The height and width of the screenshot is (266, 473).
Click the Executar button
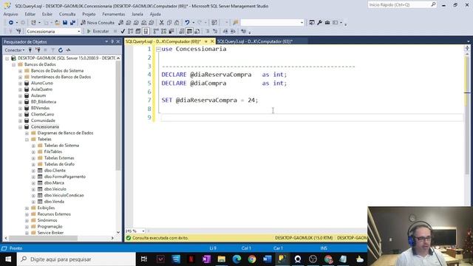tap(98, 31)
